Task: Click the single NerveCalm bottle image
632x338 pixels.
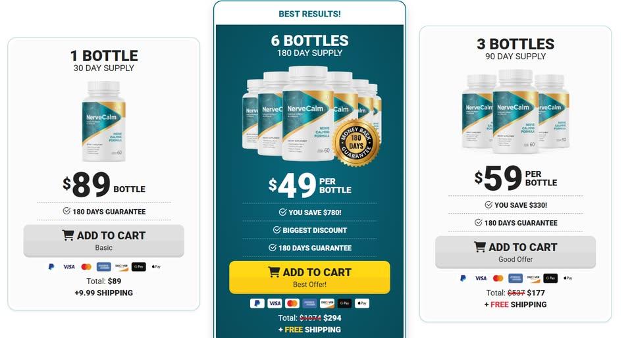Action: (103, 121)
